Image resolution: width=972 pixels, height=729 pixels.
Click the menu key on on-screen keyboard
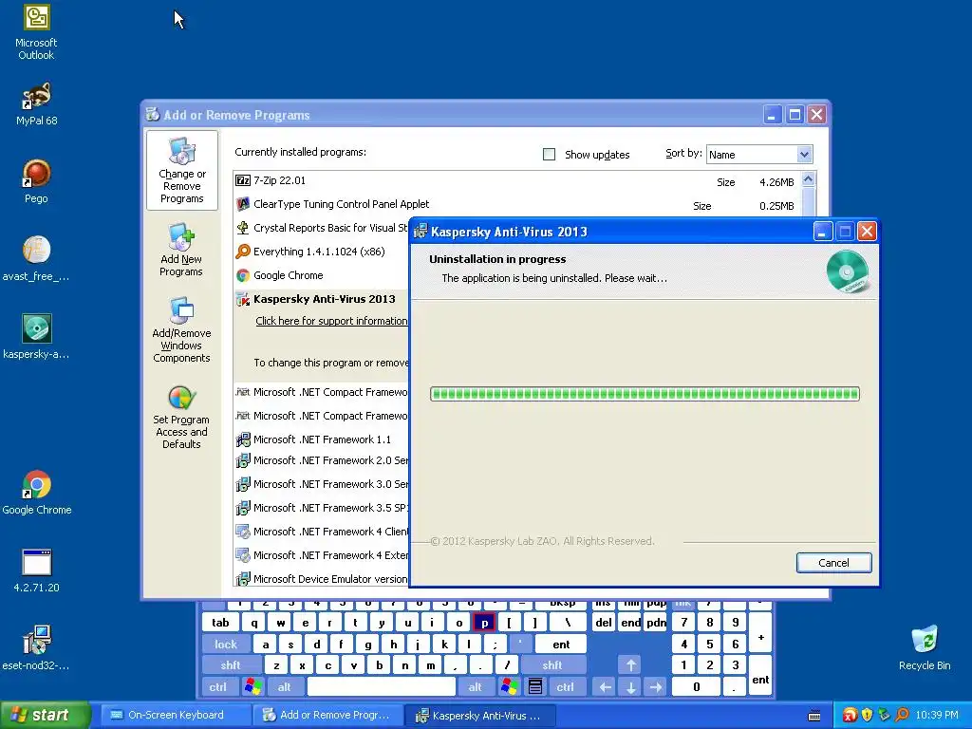coord(535,686)
